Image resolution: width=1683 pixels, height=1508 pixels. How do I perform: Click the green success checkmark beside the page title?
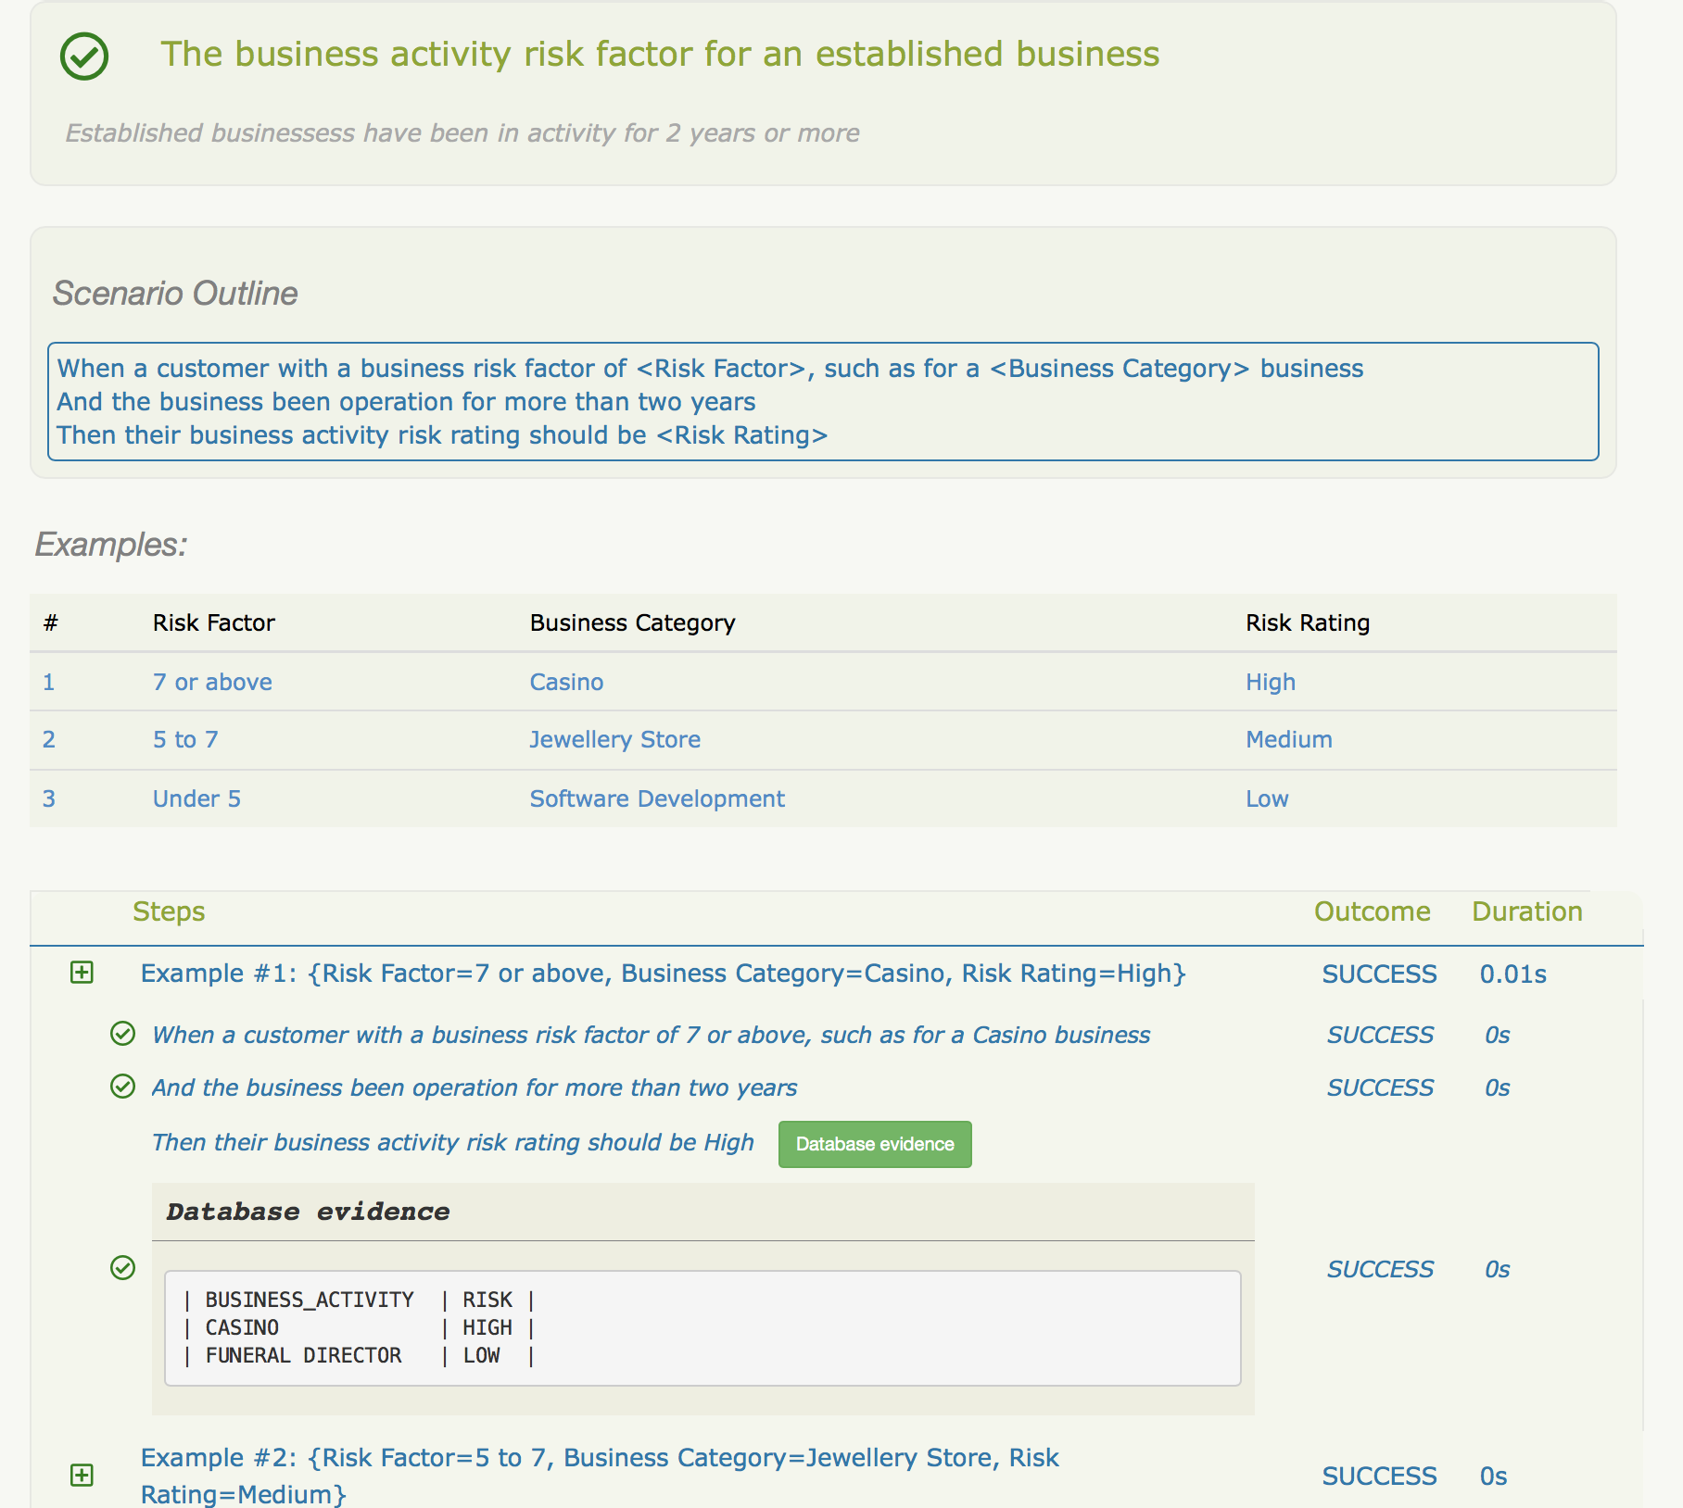pyautogui.click(x=84, y=57)
